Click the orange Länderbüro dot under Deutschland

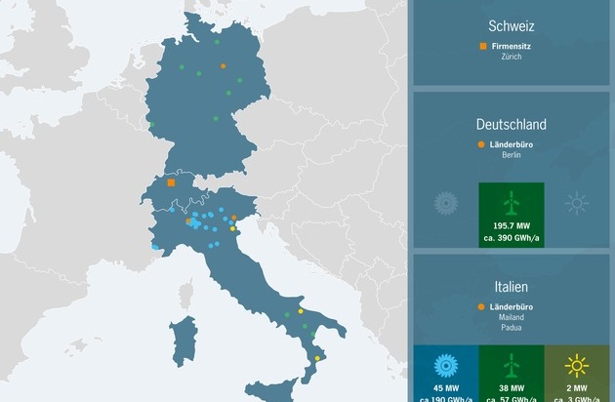coord(481,144)
